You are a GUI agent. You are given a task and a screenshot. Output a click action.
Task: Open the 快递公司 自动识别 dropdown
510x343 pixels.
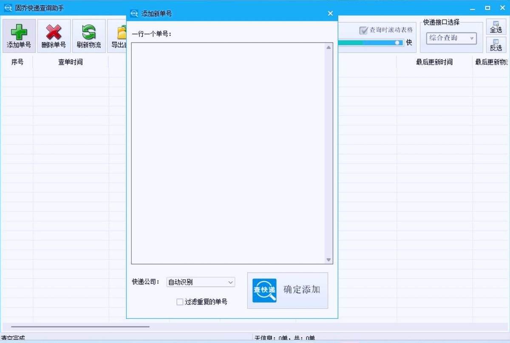(x=201, y=282)
